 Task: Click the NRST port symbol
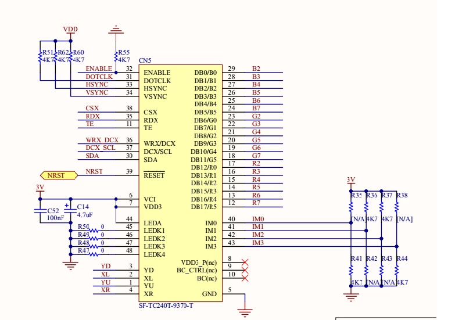click(x=59, y=175)
